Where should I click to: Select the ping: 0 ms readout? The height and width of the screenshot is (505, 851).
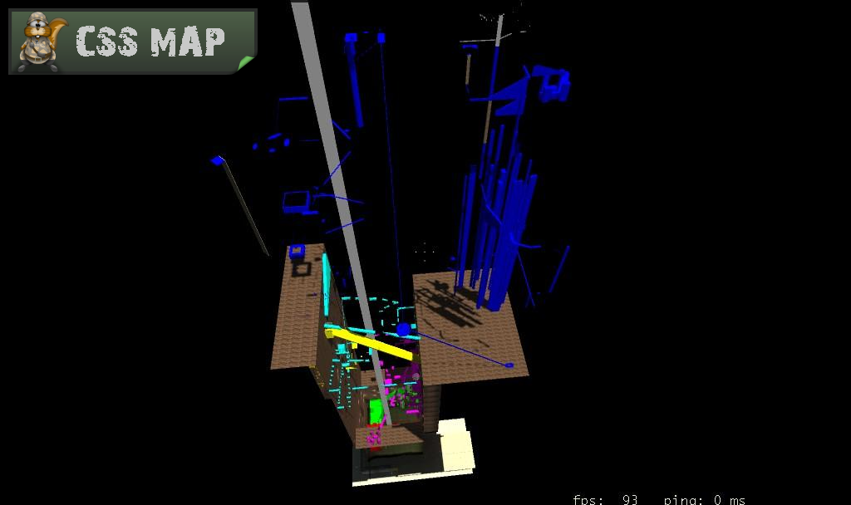(x=705, y=499)
